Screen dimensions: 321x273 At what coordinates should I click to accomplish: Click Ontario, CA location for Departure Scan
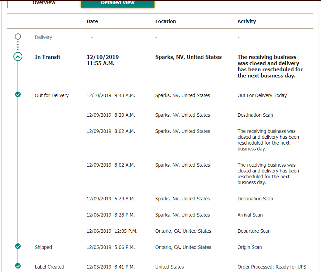point(183,231)
